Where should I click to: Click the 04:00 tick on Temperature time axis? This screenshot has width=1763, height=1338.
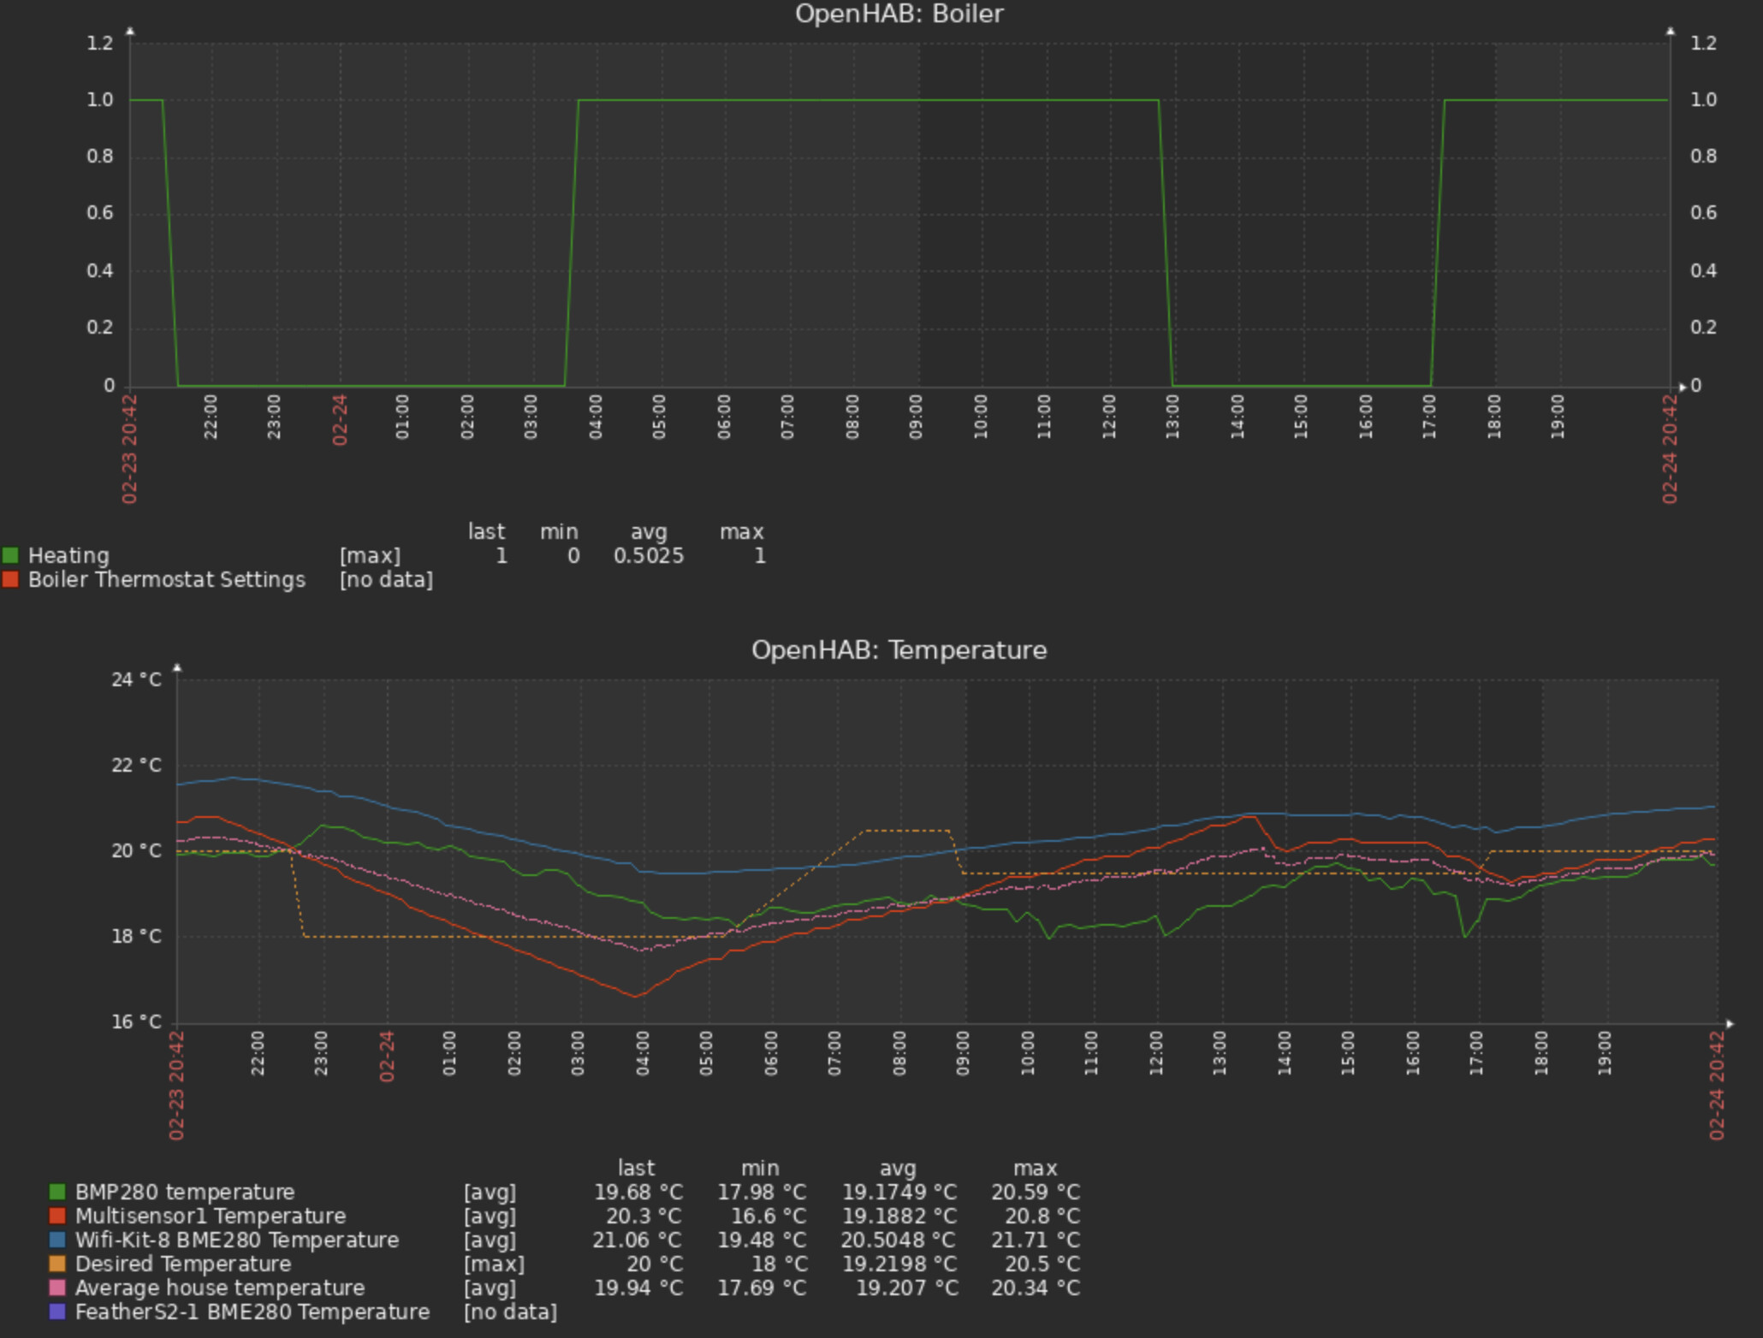[643, 1053]
